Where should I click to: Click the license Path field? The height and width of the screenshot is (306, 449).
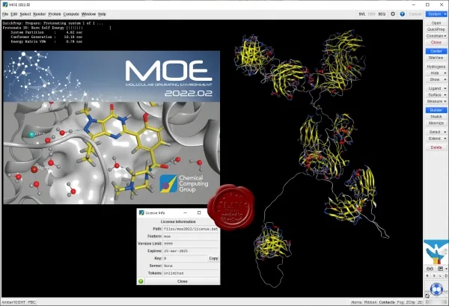[191, 229]
